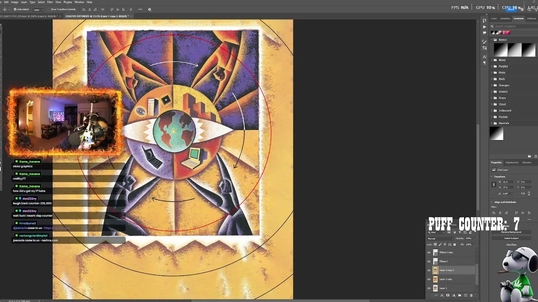Image resolution: width=538 pixels, height=302 pixels.
Task: Hide the Layer 1 copy layer
Action: tap(429, 279)
